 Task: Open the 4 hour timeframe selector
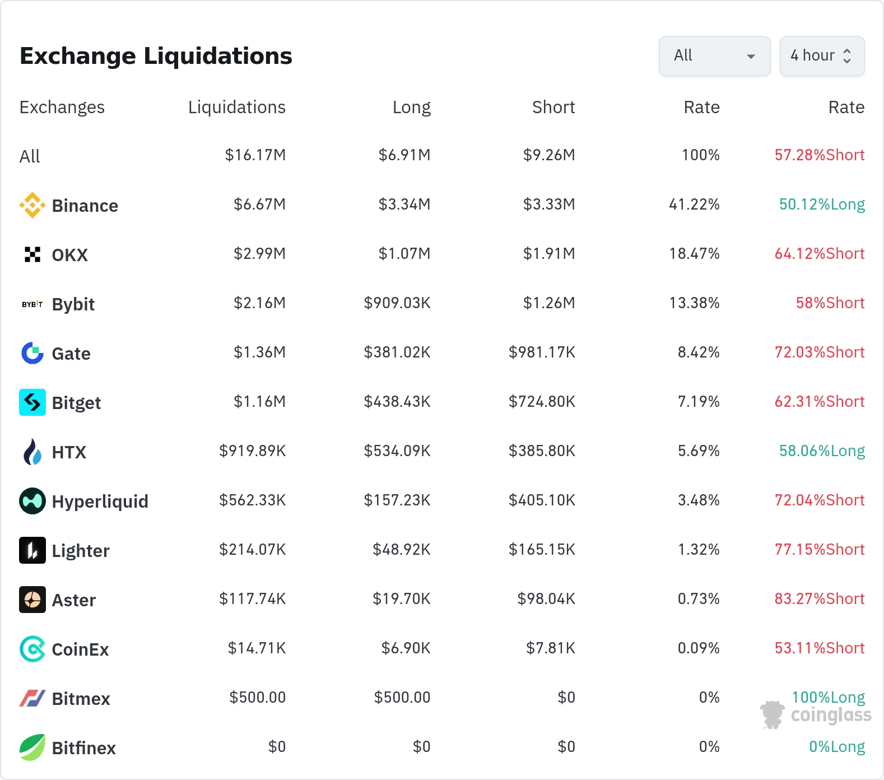pyautogui.click(x=821, y=56)
